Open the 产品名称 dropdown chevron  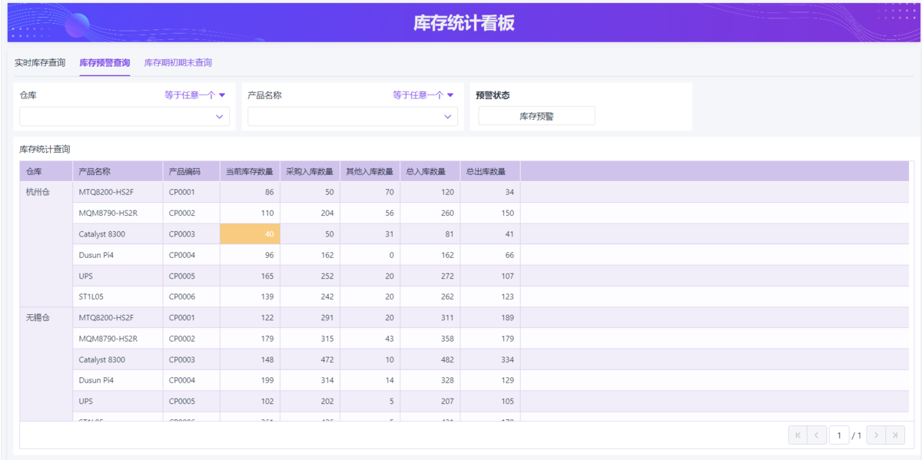click(x=447, y=117)
